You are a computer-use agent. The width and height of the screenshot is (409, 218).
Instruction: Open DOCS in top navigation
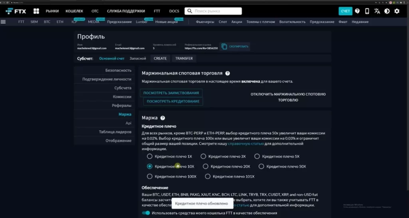point(174,11)
